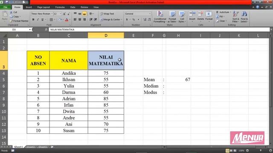The height and width of the screenshot is (153, 273).
Task: Switch to the Sheet2 worksheet tab
Action: [x=31, y=147]
